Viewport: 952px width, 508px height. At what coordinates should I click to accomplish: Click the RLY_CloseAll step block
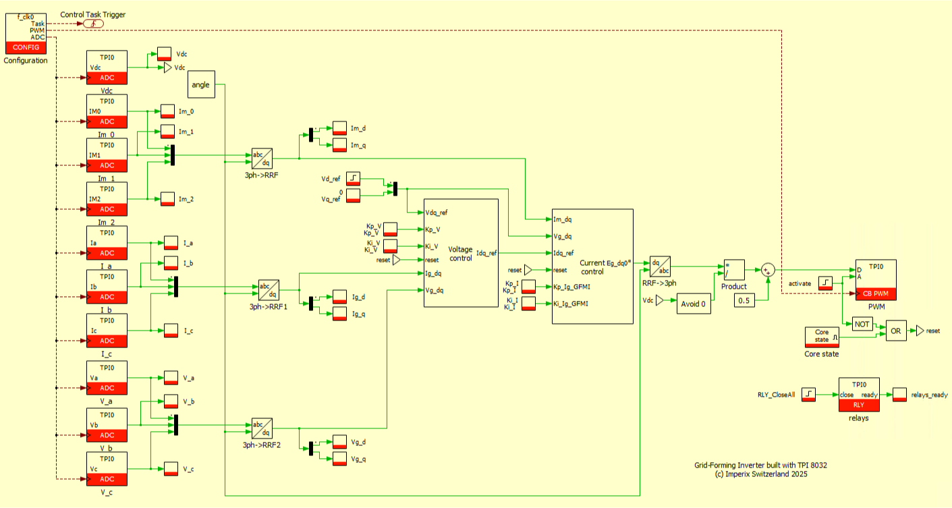(x=808, y=394)
